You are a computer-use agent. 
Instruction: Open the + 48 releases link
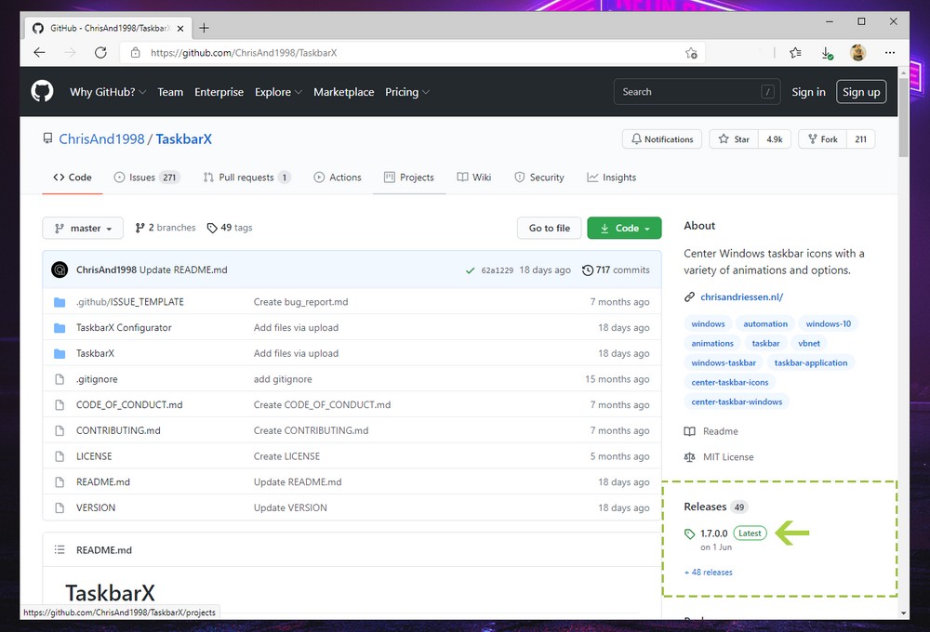click(708, 573)
